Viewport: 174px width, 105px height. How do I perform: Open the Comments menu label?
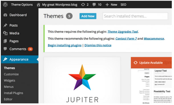[18, 49]
